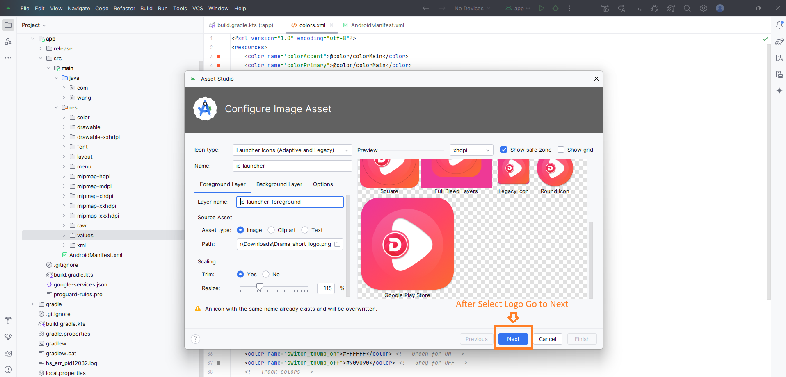Click the Gemini sparkle icon
786x377 pixels.
779,91
